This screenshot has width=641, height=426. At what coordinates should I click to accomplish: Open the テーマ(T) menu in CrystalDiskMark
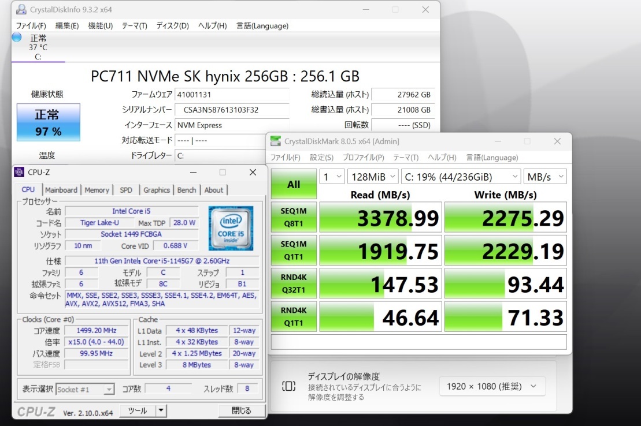click(x=406, y=157)
